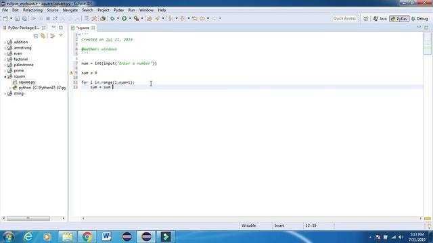Image resolution: width=433 pixels, height=243 pixels.
Task: Click warning marker on line 9
Action: (x=71, y=73)
